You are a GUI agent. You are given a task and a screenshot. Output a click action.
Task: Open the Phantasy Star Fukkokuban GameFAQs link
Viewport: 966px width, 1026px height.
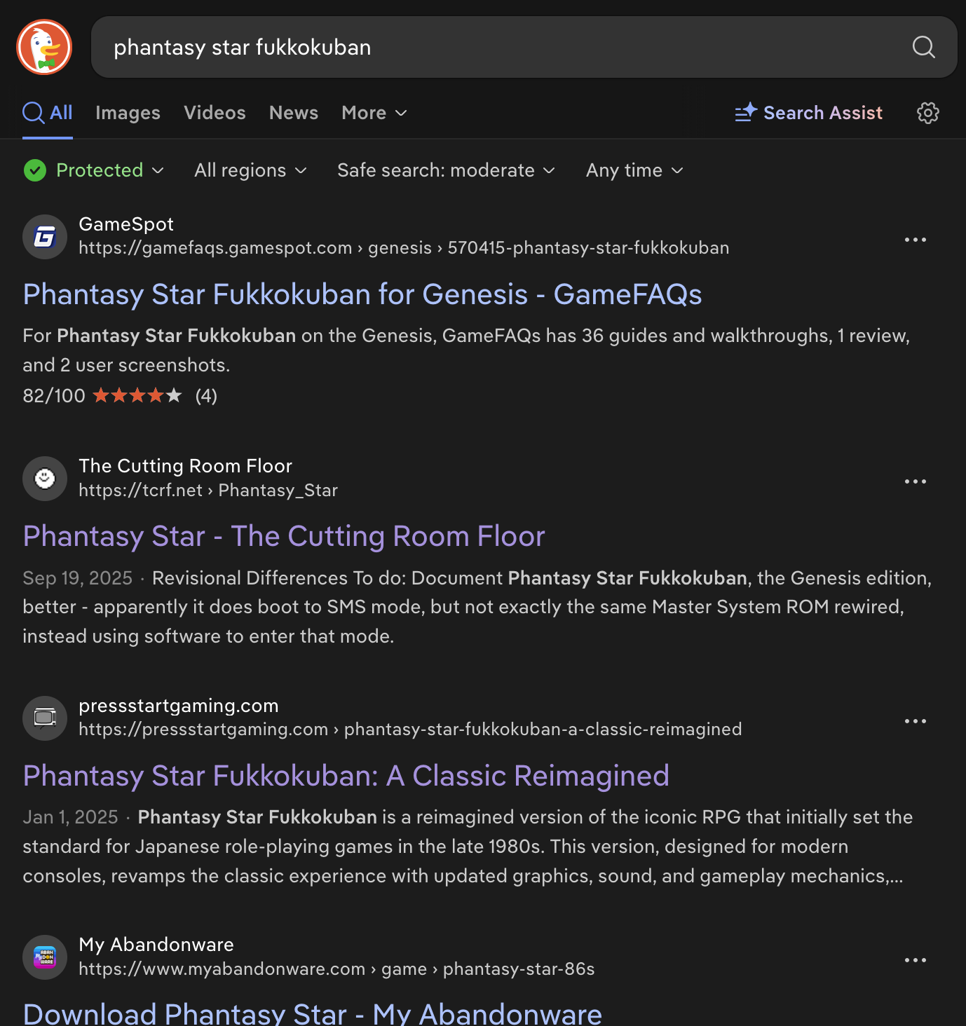[x=362, y=294]
